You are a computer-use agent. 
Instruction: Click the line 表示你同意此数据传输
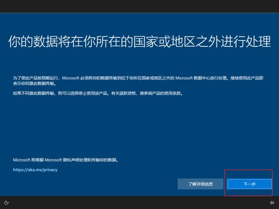pyautogui.click(x=35, y=84)
